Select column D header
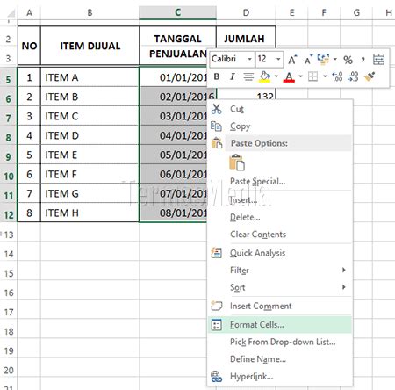Image resolution: width=395 pixels, height=390 pixels. tap(246, 12)
